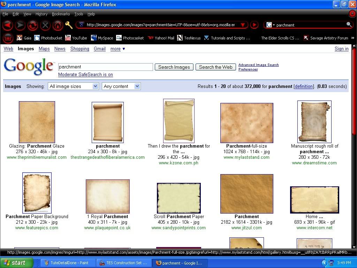
Task: Go to Google News link
Action: tap(60, 49)
